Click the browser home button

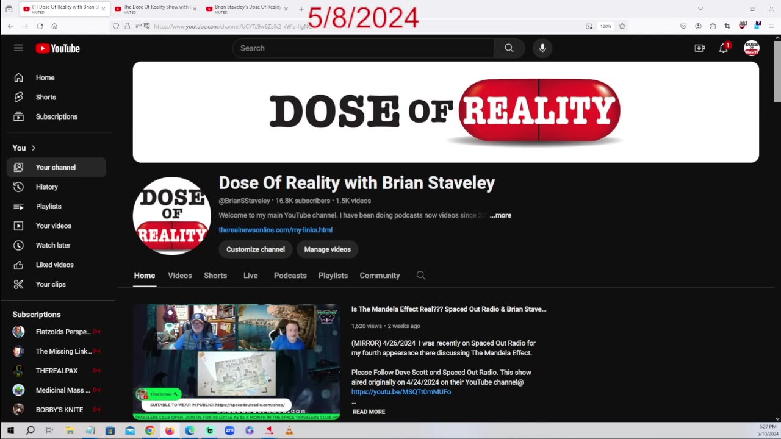coord(54,26)
